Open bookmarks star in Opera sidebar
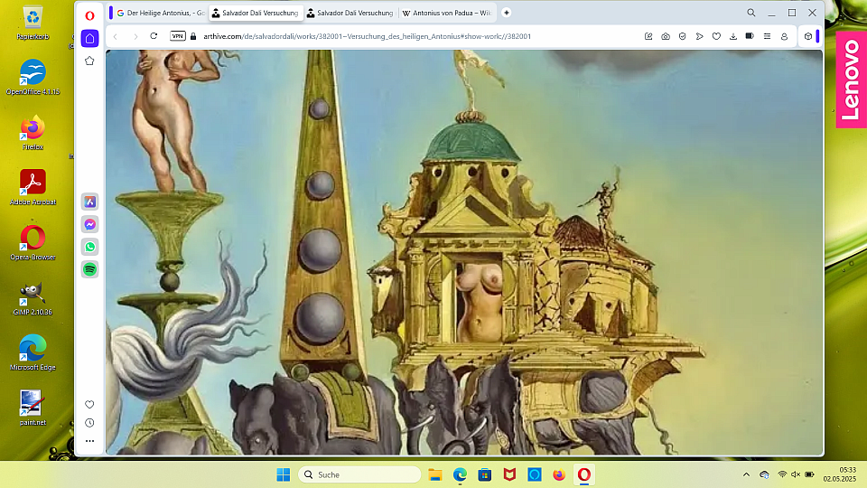Viewport: 867px width, 488px height. pos(89,61)
